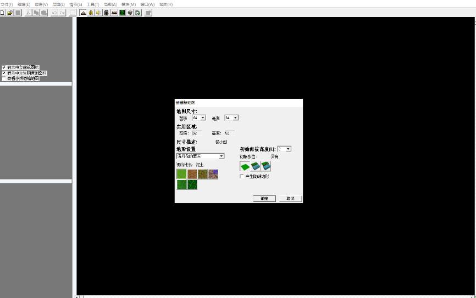Open the map height dropdown

236,117
